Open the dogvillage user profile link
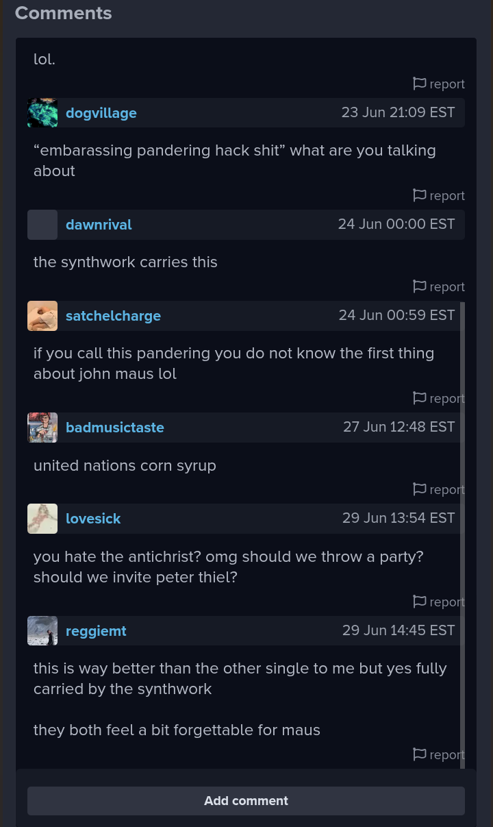Image resolution: width=493 pixels, height=827 pixels. click(101, 113)
